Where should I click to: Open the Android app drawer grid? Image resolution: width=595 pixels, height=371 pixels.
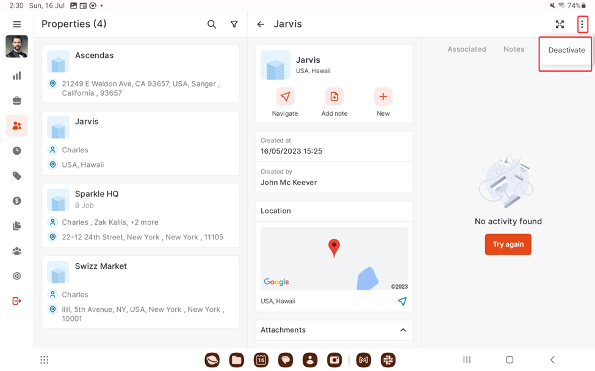44,360
